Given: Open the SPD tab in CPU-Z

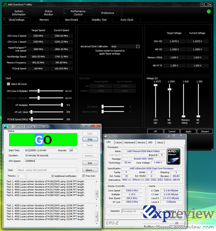Looking at the screenshot, I should tap(150, 142).
